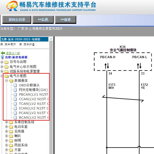The image size is (154, 154).
Task: Click the 数据通信 open folder icon
Action: [11, 81]
